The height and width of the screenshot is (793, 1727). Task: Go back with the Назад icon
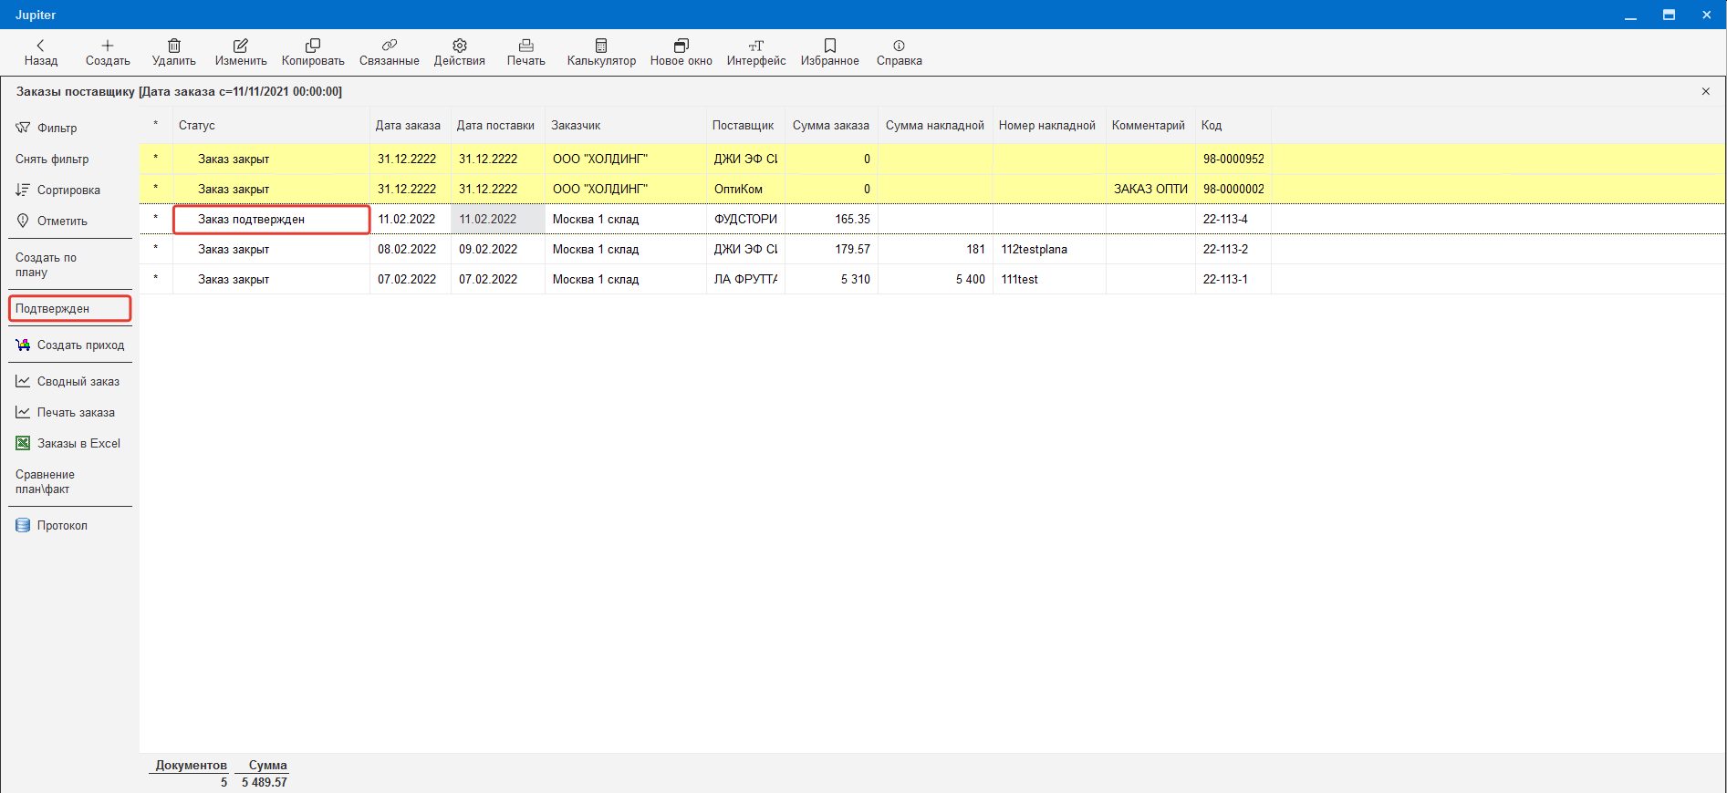(40, 53)
